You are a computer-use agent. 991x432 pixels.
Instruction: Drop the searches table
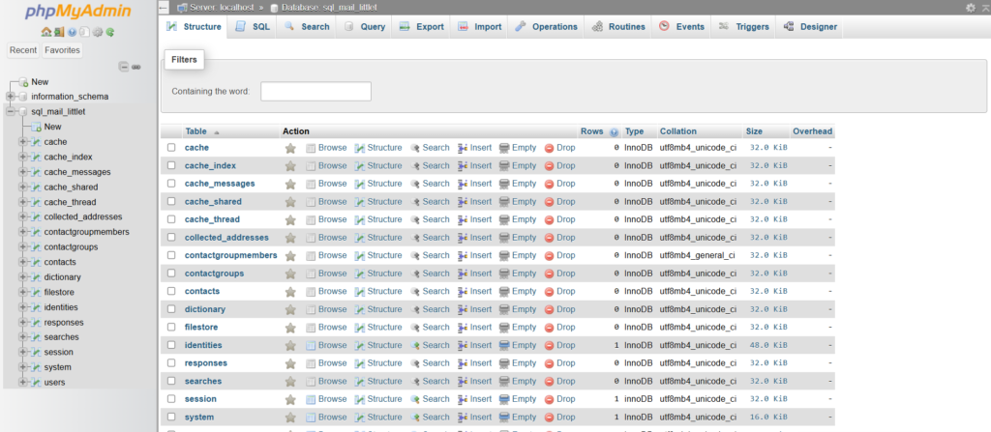560,381
